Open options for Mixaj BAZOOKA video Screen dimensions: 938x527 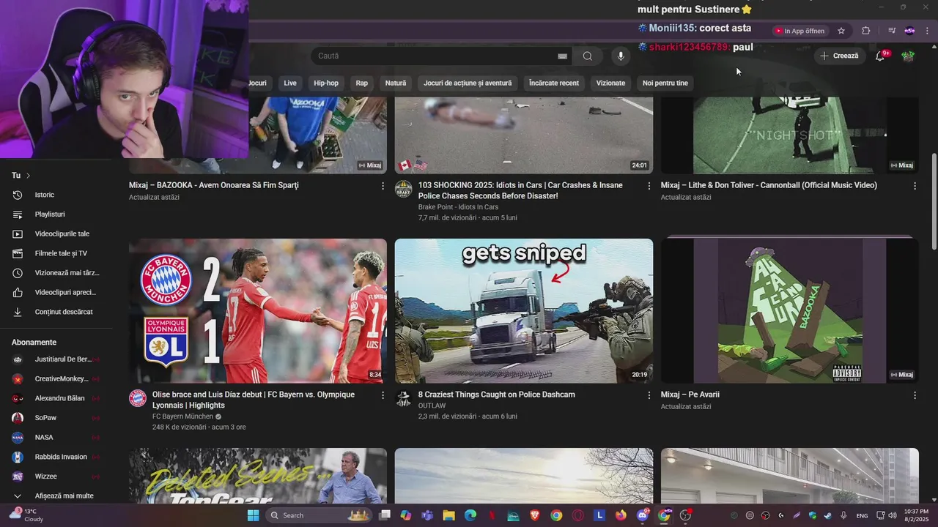383,186
